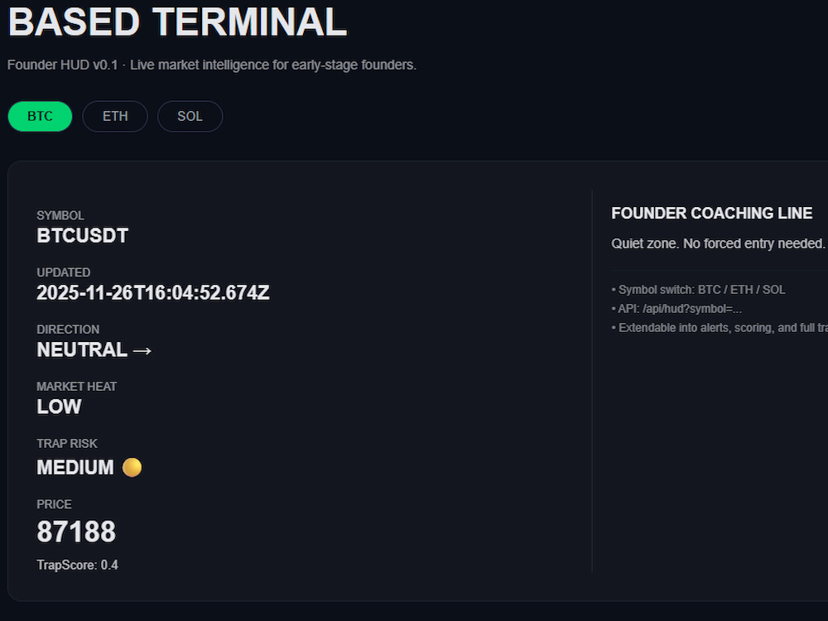Click the updated timestamp value
The width and height of the screenshot is (828, 621).
pyautogui.click(x=153, y=292)
